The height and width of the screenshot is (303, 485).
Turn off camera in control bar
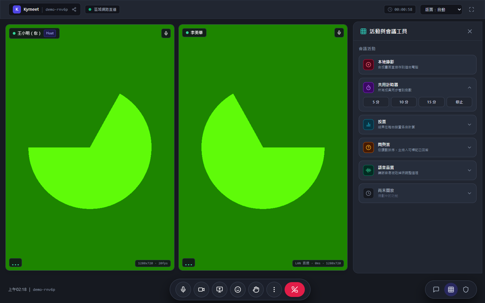tap(201, 290)
